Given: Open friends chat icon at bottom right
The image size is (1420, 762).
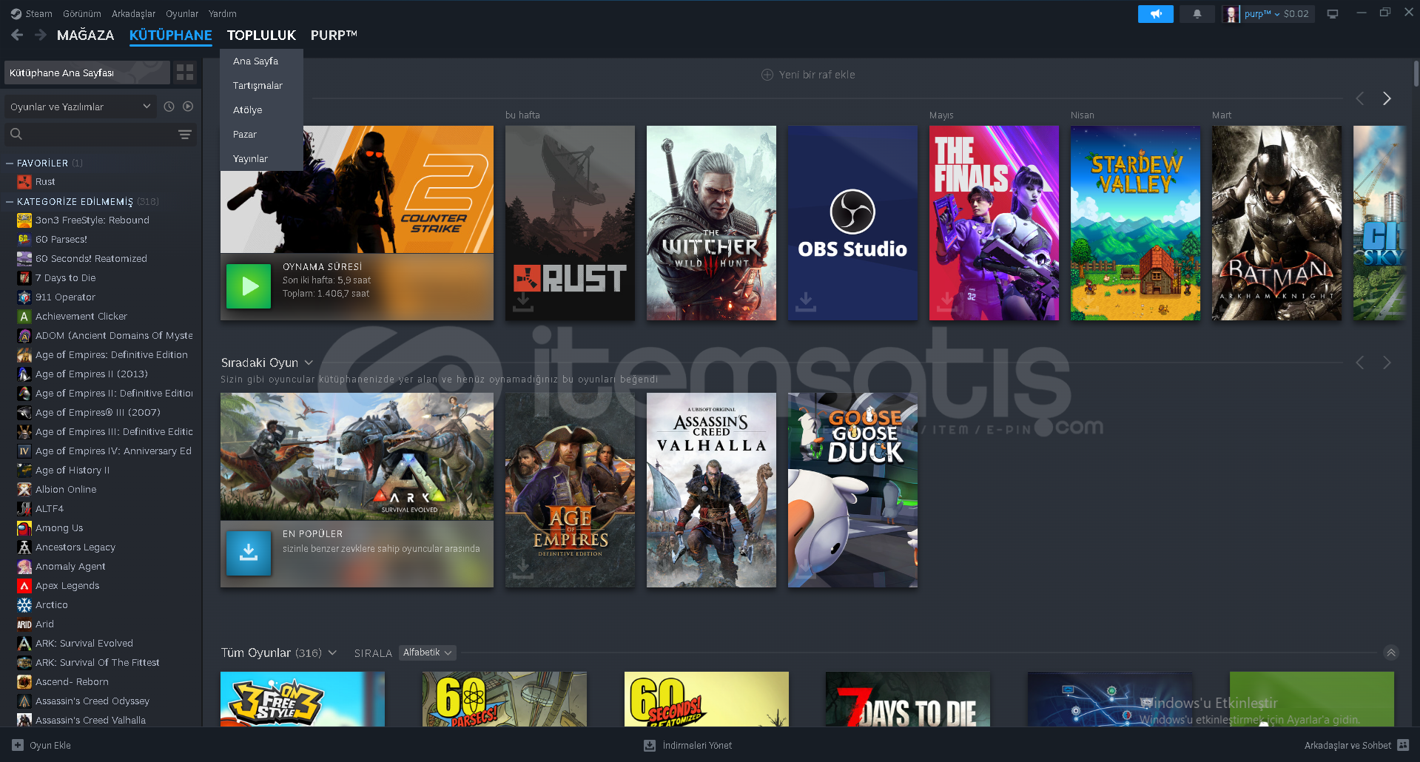Looking at the screenshot, I should (x=1404, y=745).
